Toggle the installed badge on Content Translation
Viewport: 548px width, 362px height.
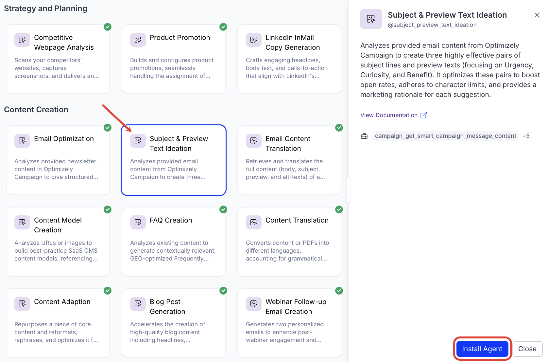point(339,209)
